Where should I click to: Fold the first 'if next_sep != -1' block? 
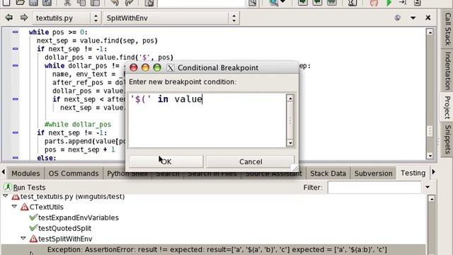tap(16, 49)
